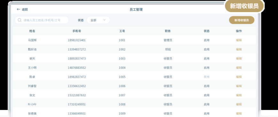Select the name cell 陈卓
Viewport: 278px width, 117px height.
point(32,77)
